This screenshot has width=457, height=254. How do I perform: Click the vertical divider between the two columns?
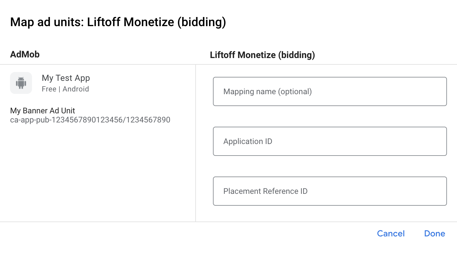196,143
